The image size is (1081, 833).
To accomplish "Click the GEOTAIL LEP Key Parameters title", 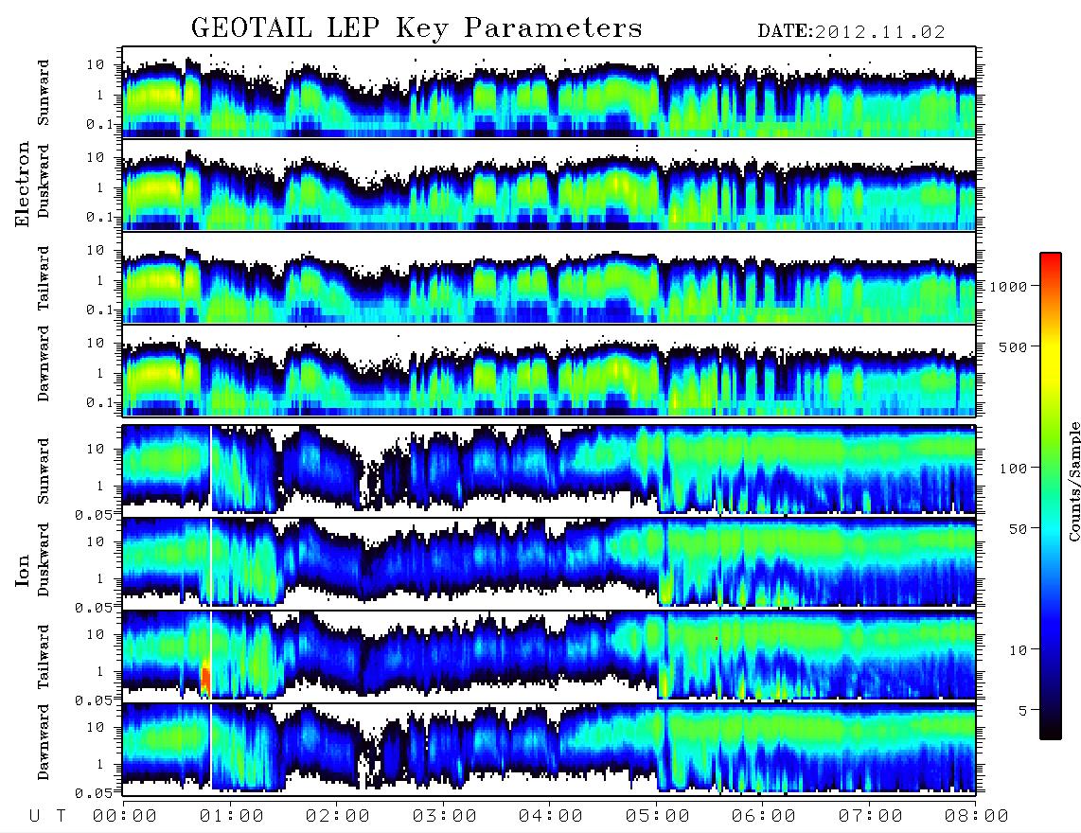I will click(416, 28).
